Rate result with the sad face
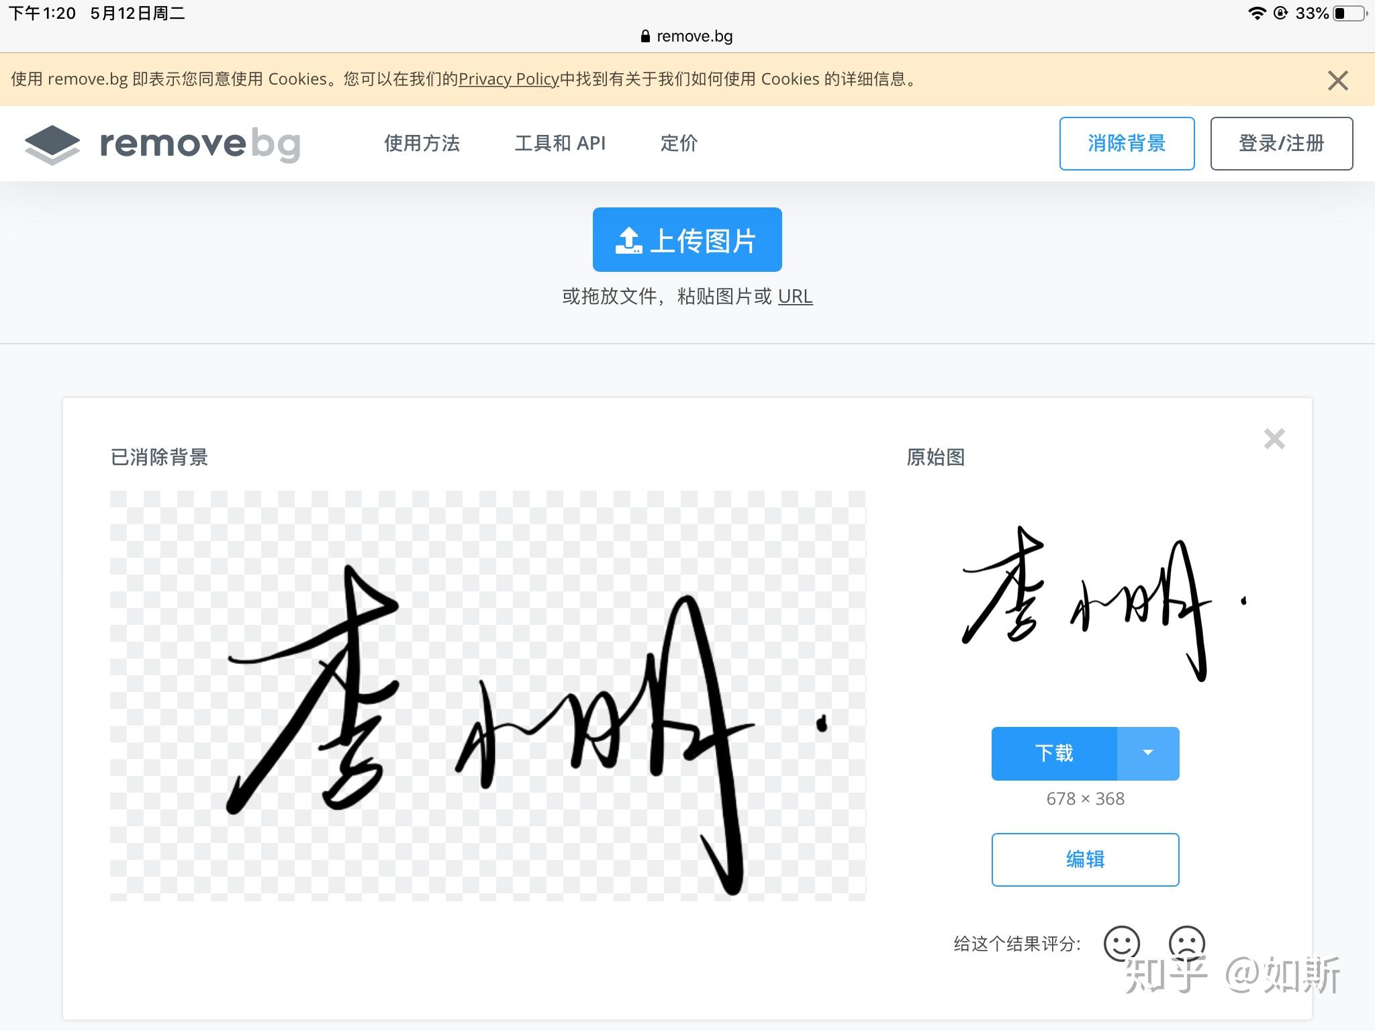Viewport: 1375px width, 1031px height. pos(1186,944)
